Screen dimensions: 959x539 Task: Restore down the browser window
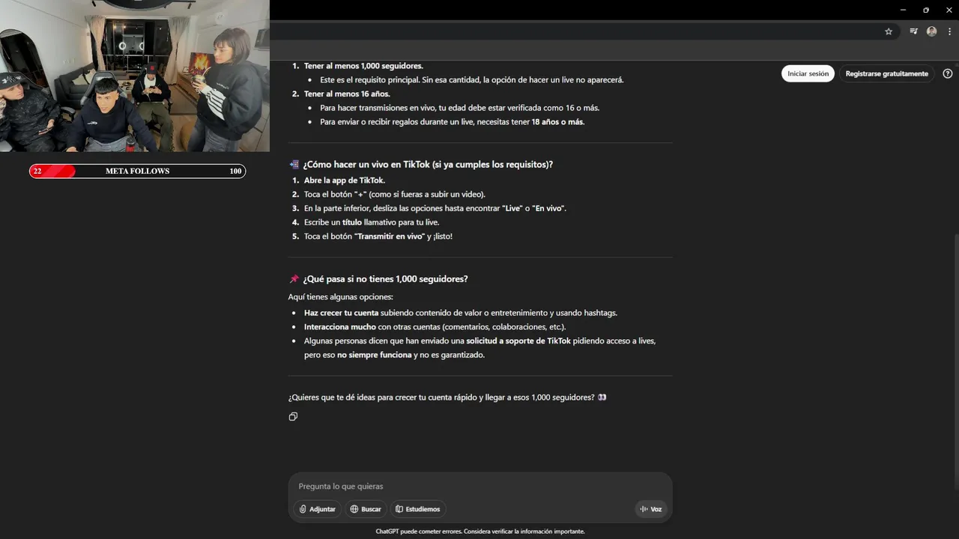click(x=926, y=10)
